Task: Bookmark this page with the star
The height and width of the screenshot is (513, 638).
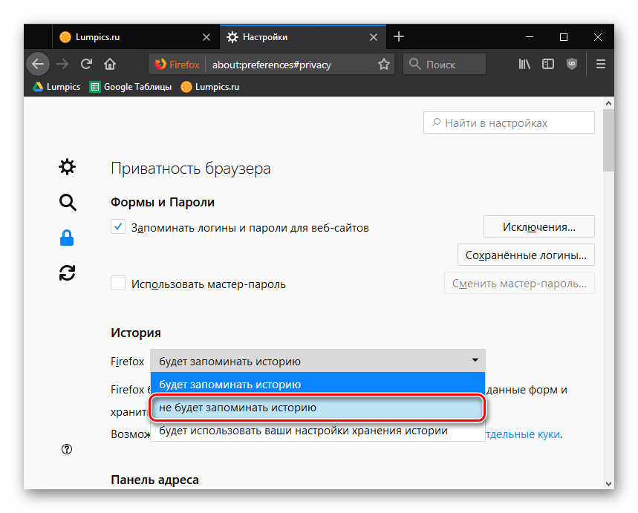Action: pos(384,64)
